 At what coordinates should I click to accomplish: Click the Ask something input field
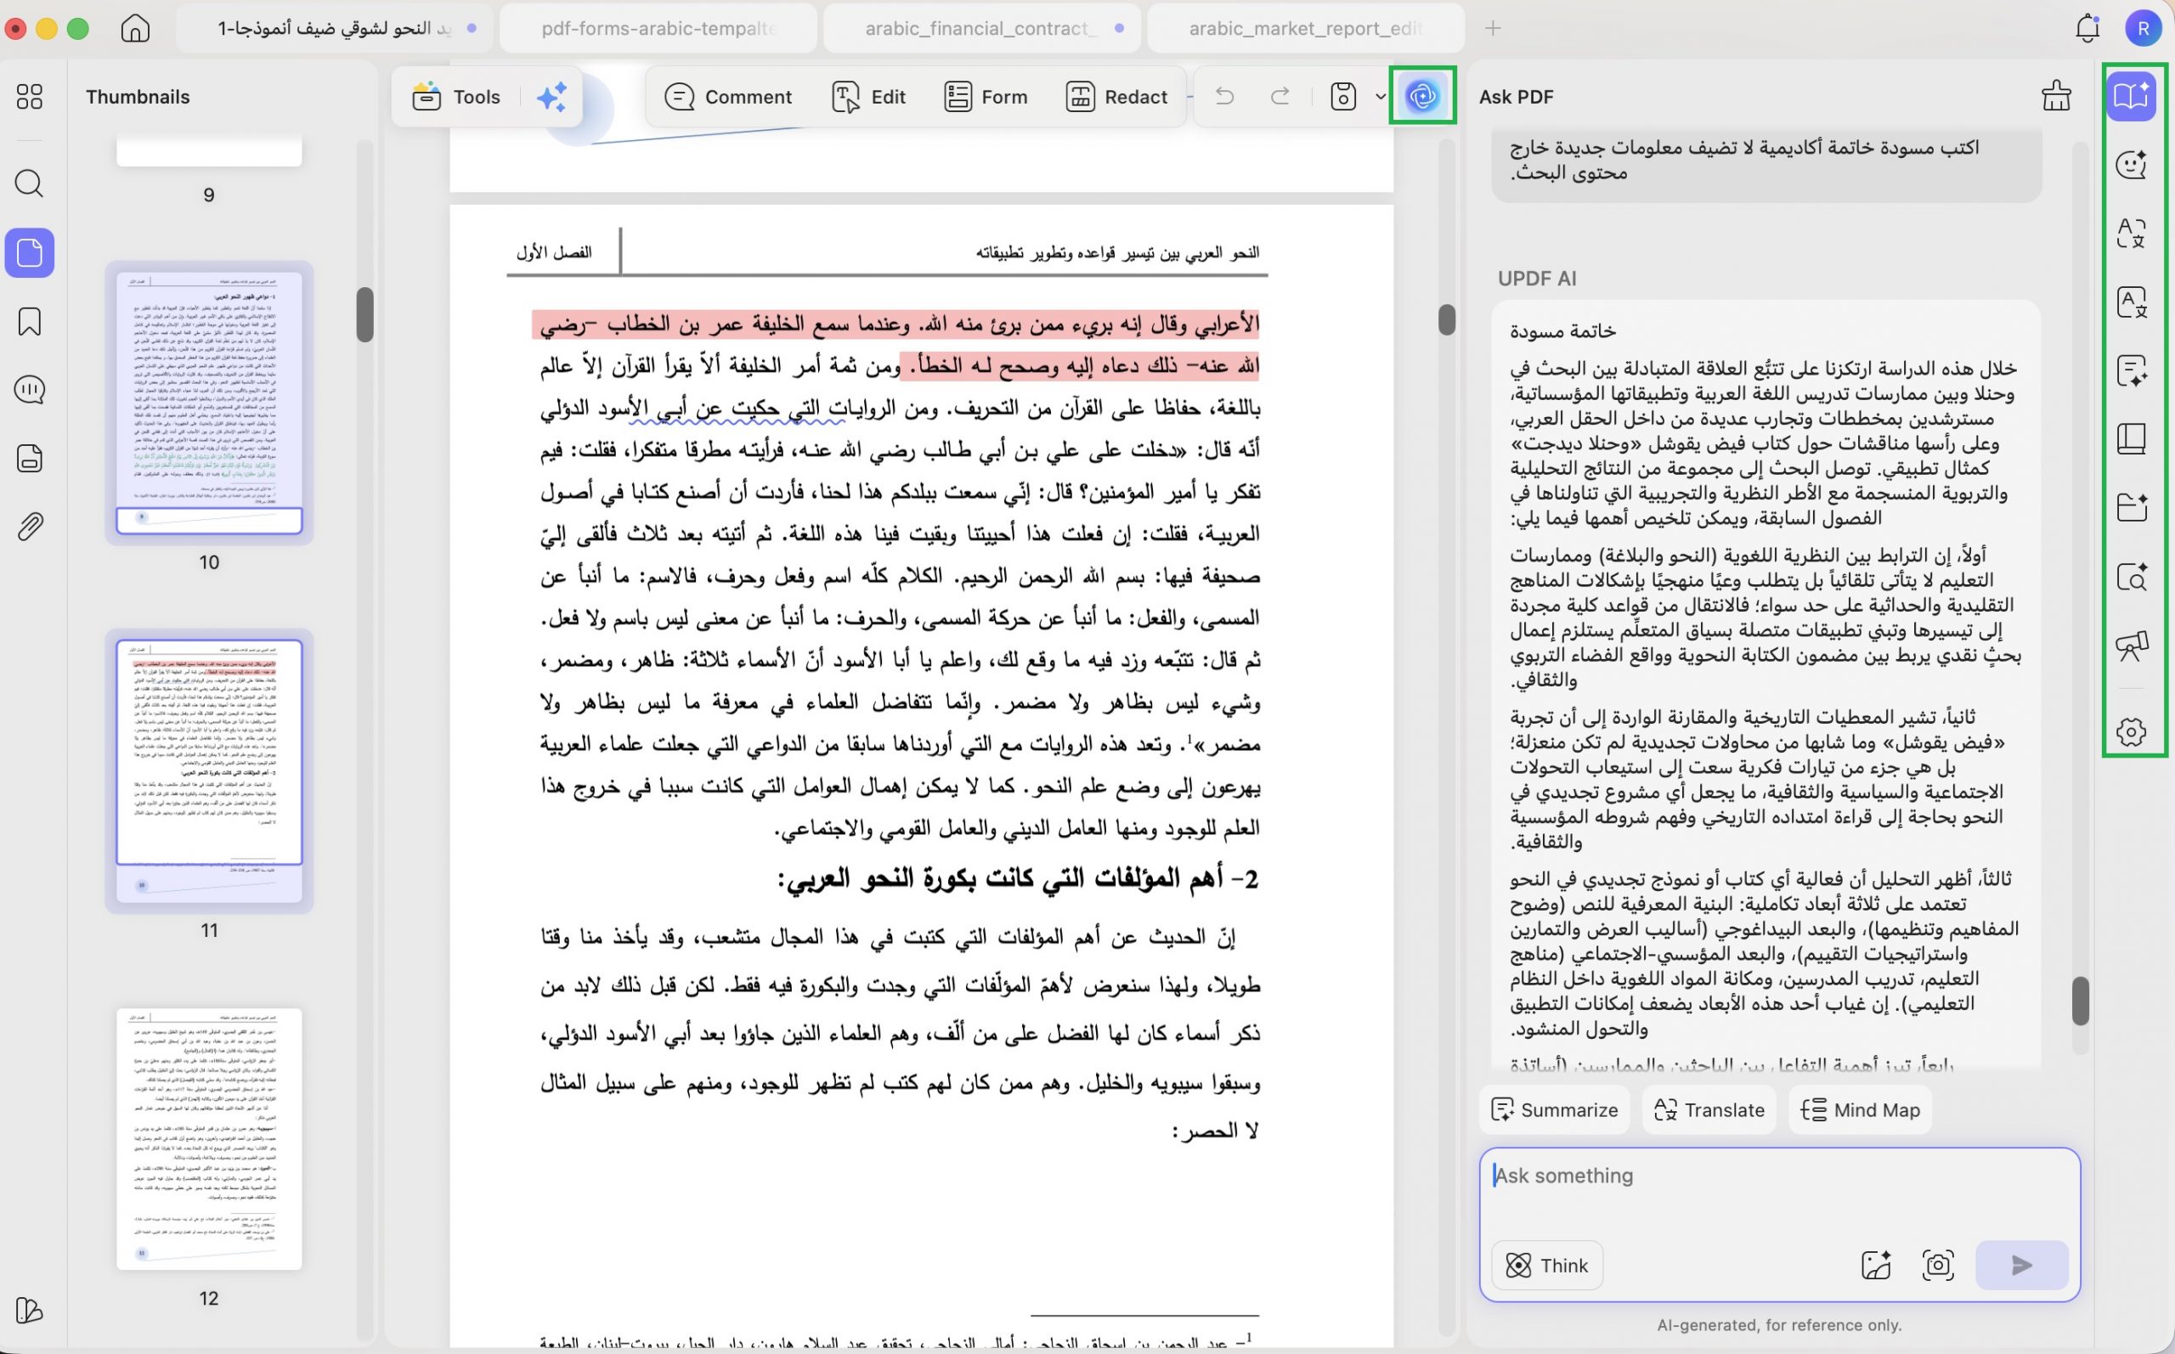coord(1779,1194)
